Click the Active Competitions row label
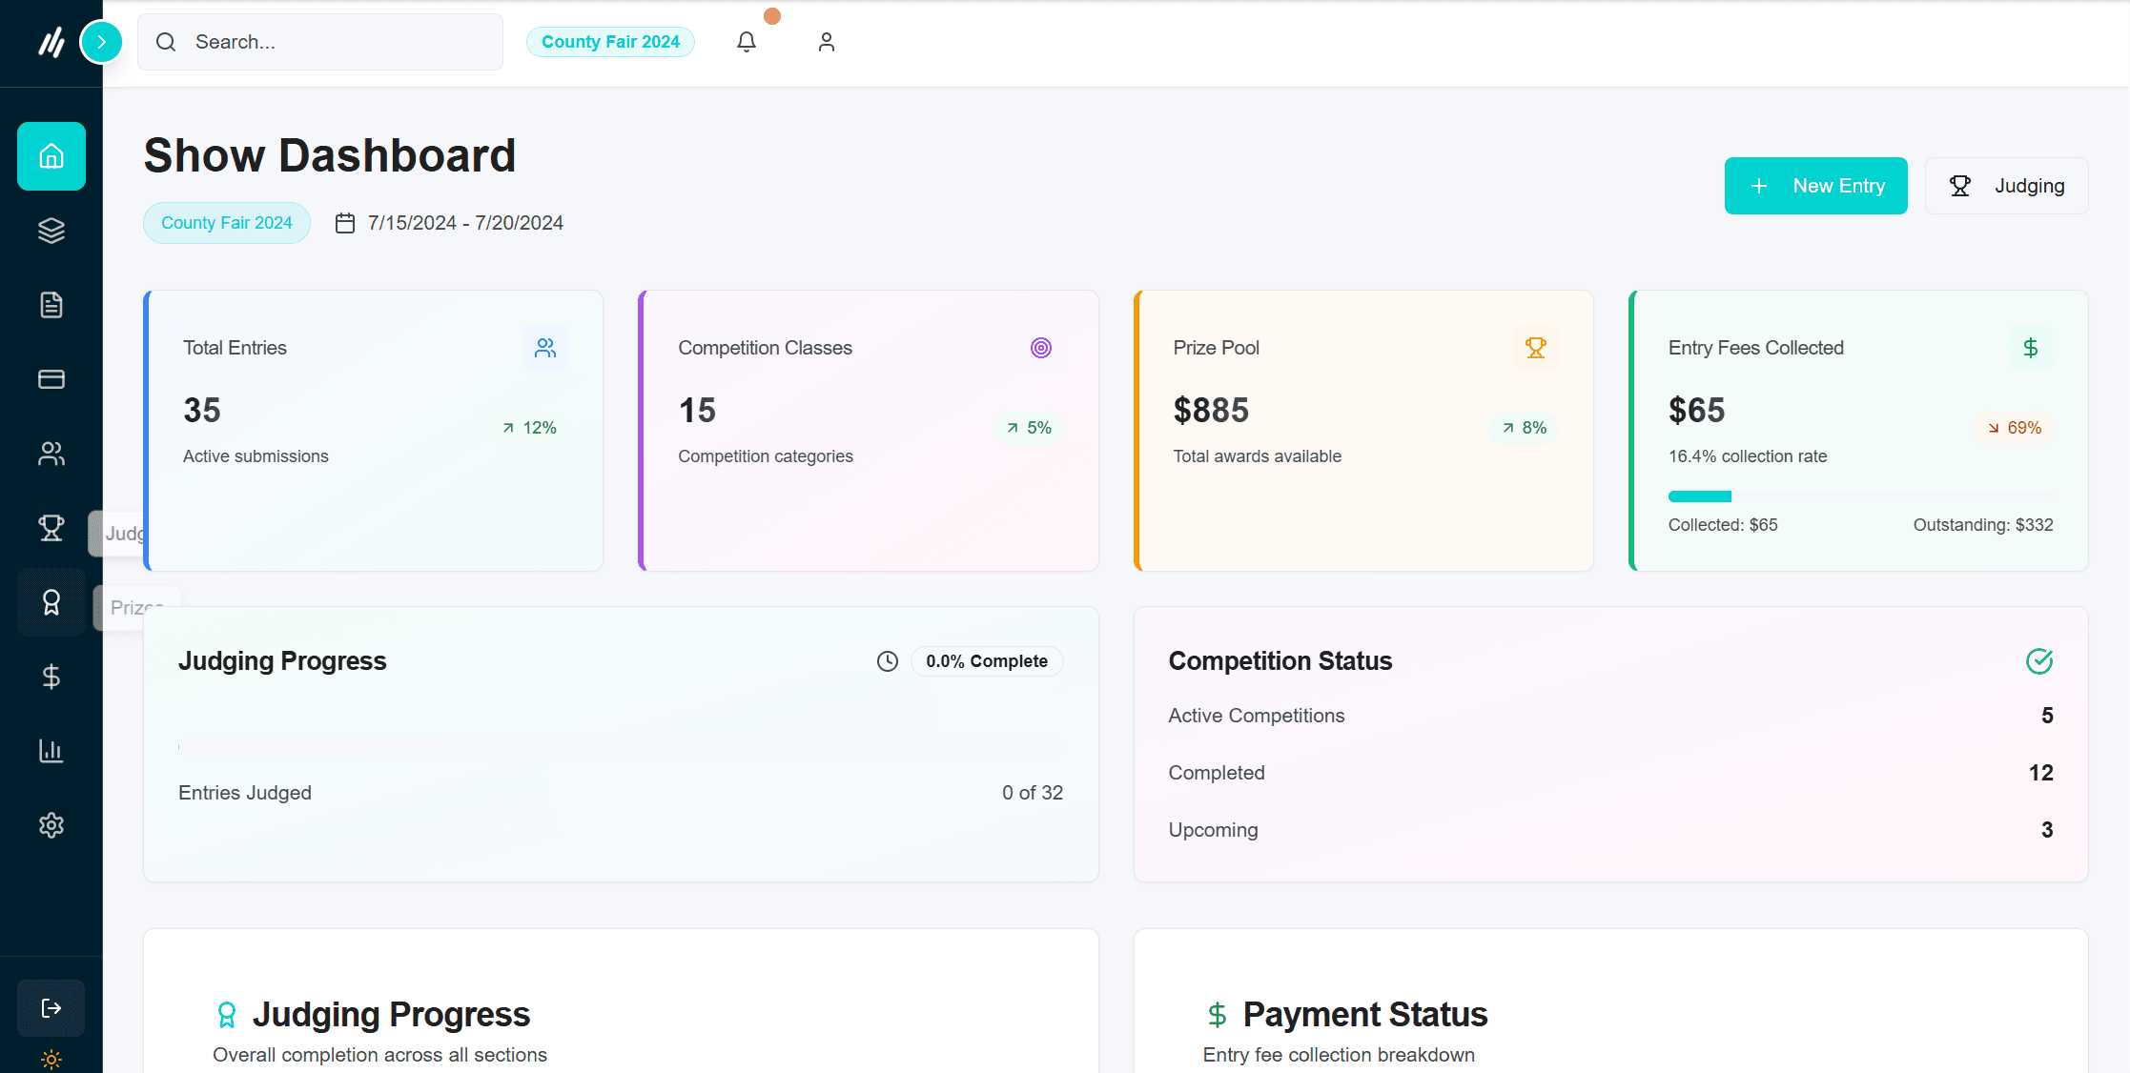2130x1073 pixels. pos(1257,716)
